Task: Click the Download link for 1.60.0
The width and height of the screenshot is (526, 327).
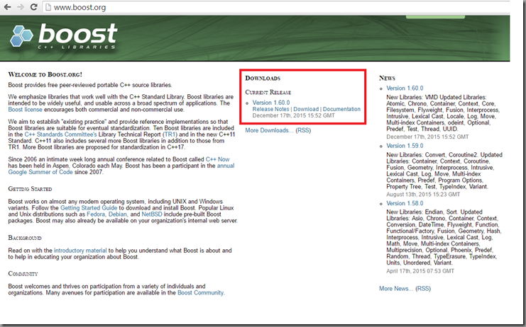Action: click(x=306, y=109)
